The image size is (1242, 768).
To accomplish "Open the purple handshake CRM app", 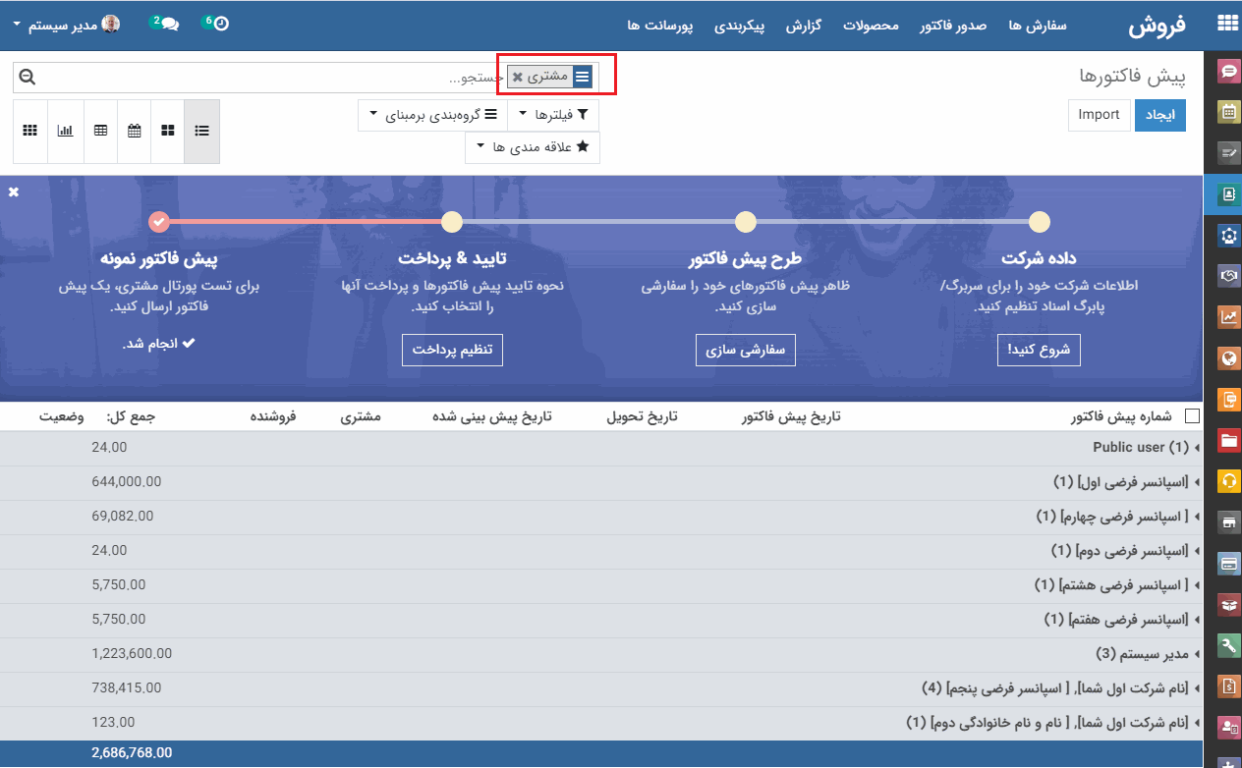I will tap(1227, 277).
